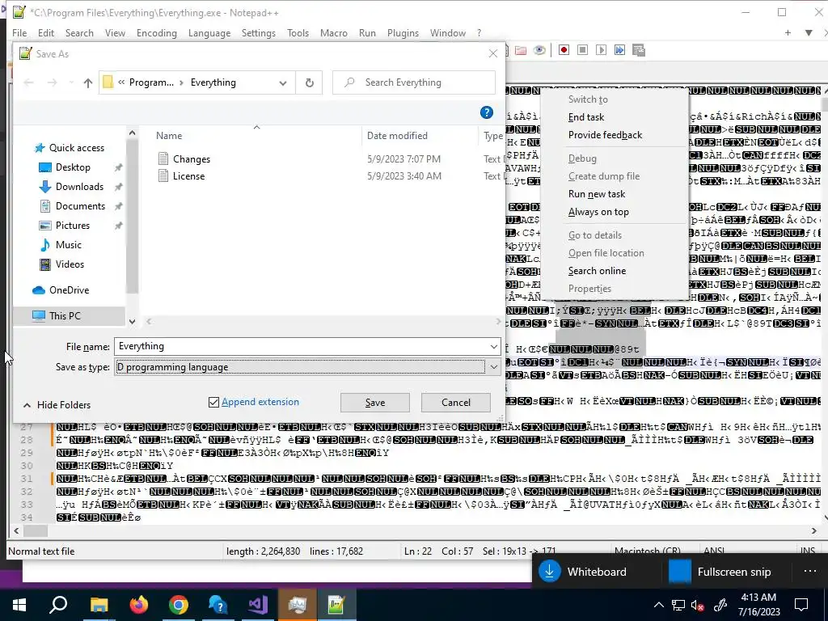Click the Cancel button
The image size is (828, 621).
[x=456, y=403]
